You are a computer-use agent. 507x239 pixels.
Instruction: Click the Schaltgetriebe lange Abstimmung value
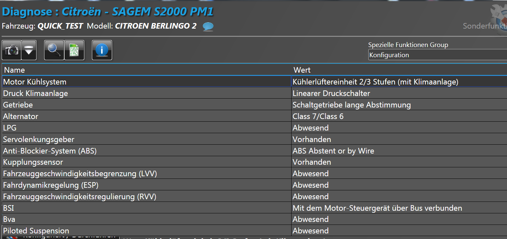(352, 105)
